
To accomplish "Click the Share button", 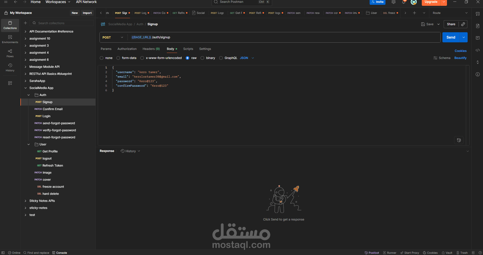I will point(451,24).
